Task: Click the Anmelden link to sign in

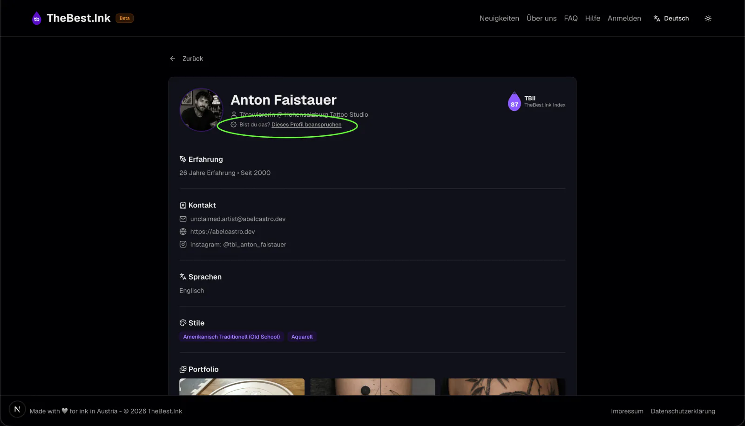Action: pyautogui.click(x=624, y=19)
